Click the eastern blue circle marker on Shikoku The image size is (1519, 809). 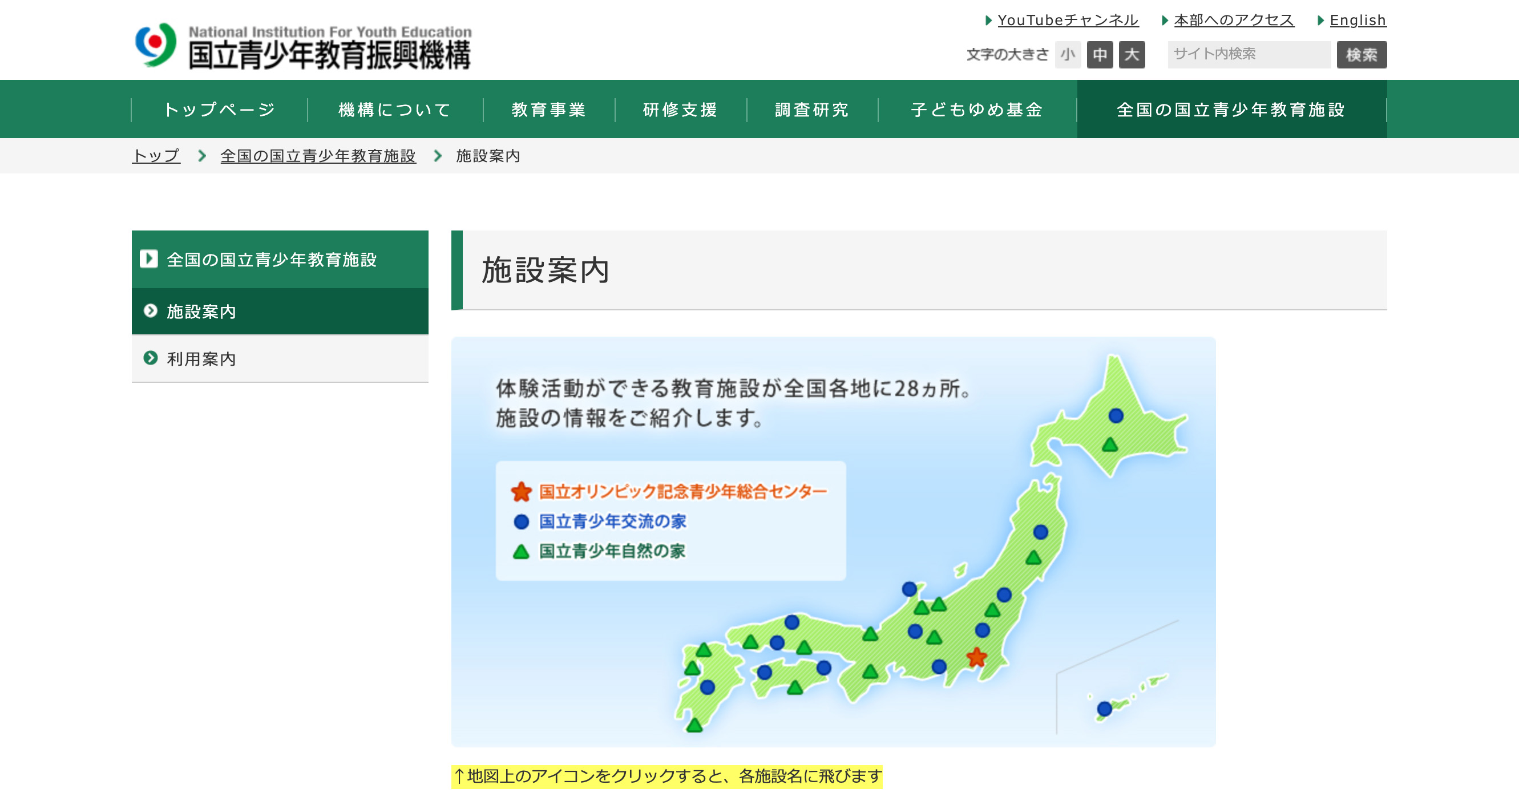pos(824,668)
